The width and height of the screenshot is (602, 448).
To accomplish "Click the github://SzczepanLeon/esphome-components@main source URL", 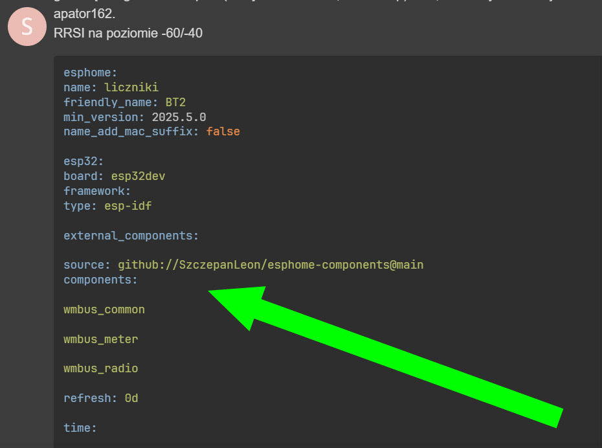I will (x=270, y=265).
